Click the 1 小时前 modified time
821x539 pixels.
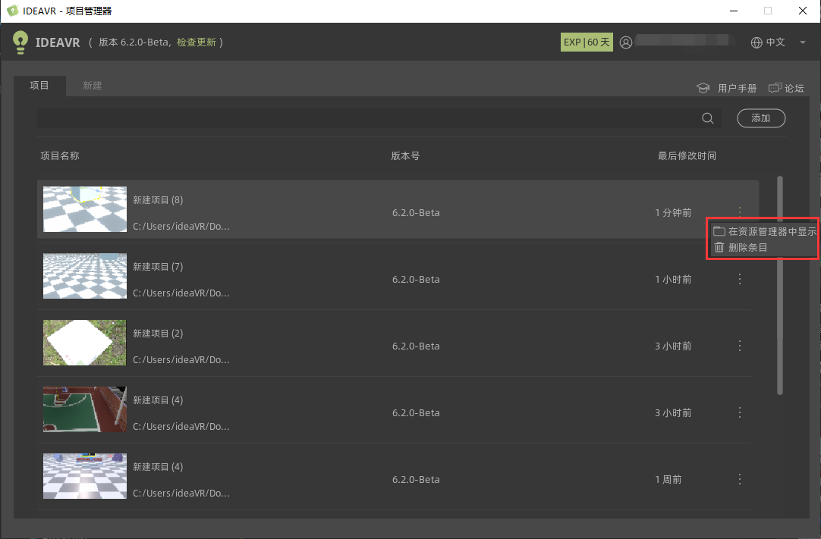(673, 280)
